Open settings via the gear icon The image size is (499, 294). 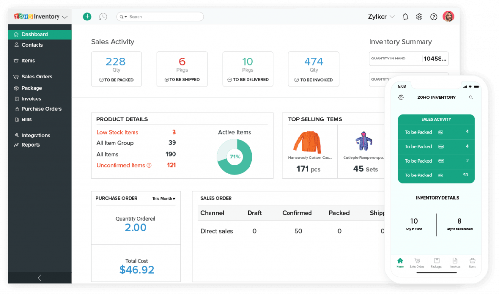419,16
